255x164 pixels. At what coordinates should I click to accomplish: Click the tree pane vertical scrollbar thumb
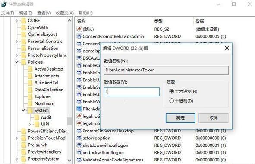69,121
